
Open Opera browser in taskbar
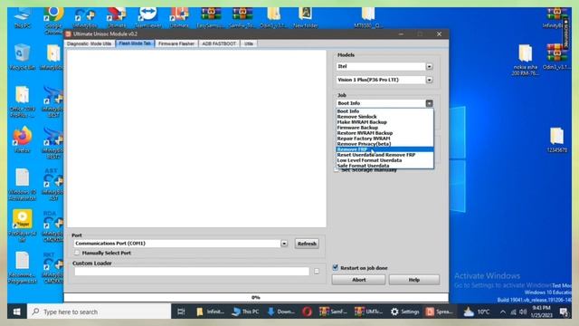tap(307, 312)
